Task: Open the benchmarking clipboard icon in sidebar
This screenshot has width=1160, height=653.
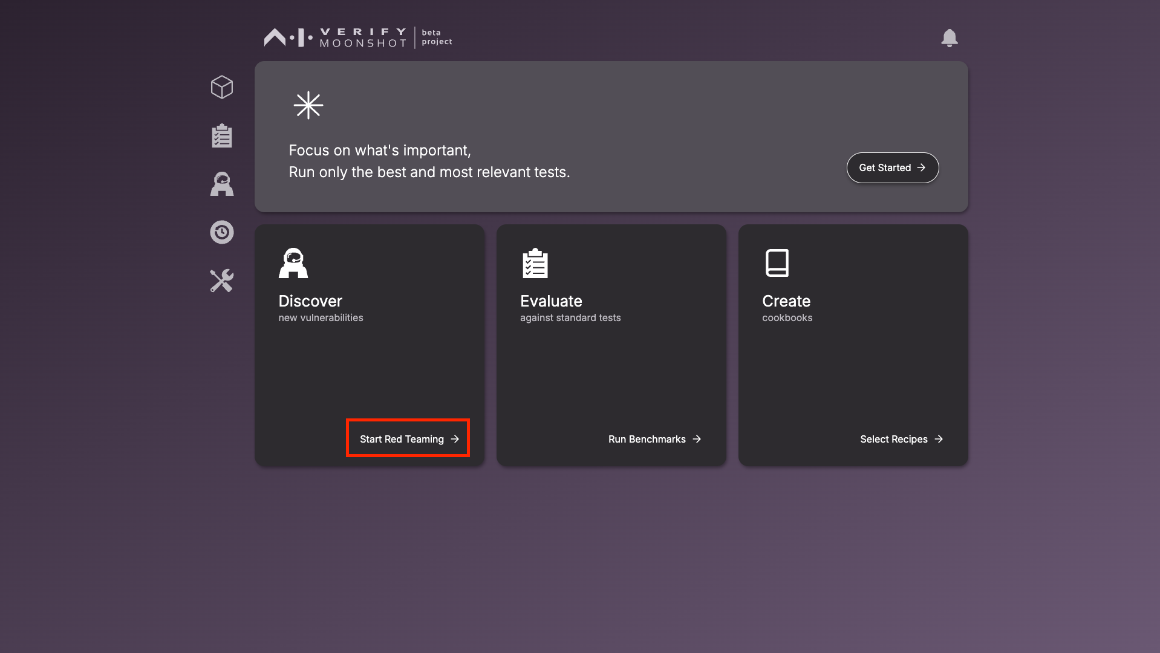Action: (x=222, y=135)
